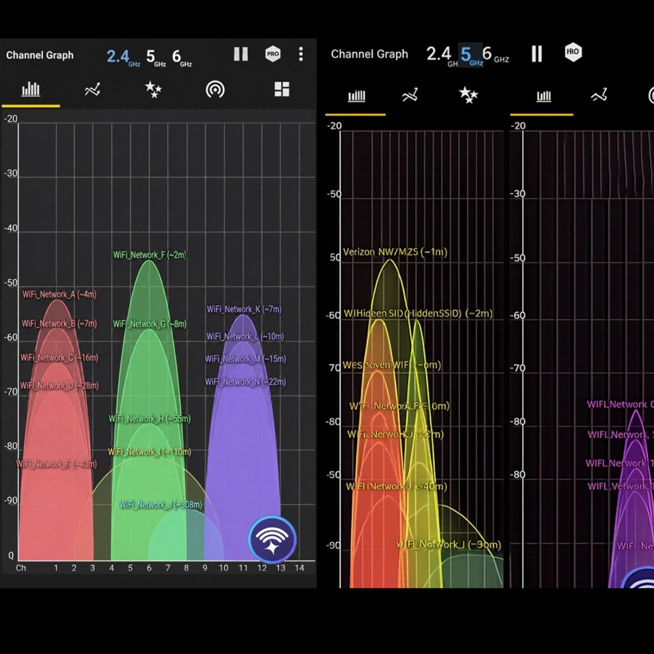Open channel rating stars tab in left panel
The height and width of the screenshot is (654, 654).
click(x=153, y=89)
